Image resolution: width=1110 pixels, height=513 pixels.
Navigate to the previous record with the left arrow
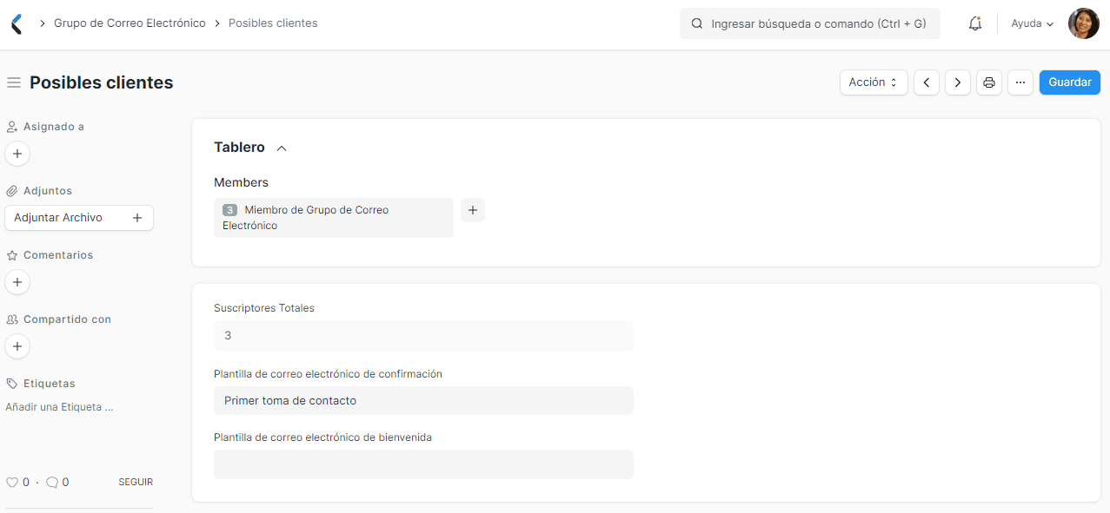pos(926,82)
